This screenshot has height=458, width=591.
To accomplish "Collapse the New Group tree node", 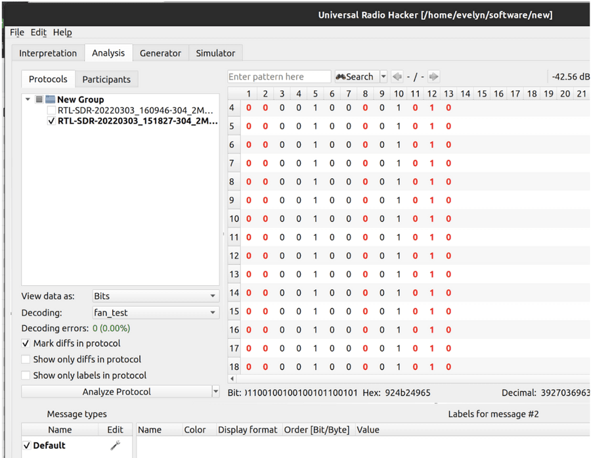I will [x=28, y=100].
